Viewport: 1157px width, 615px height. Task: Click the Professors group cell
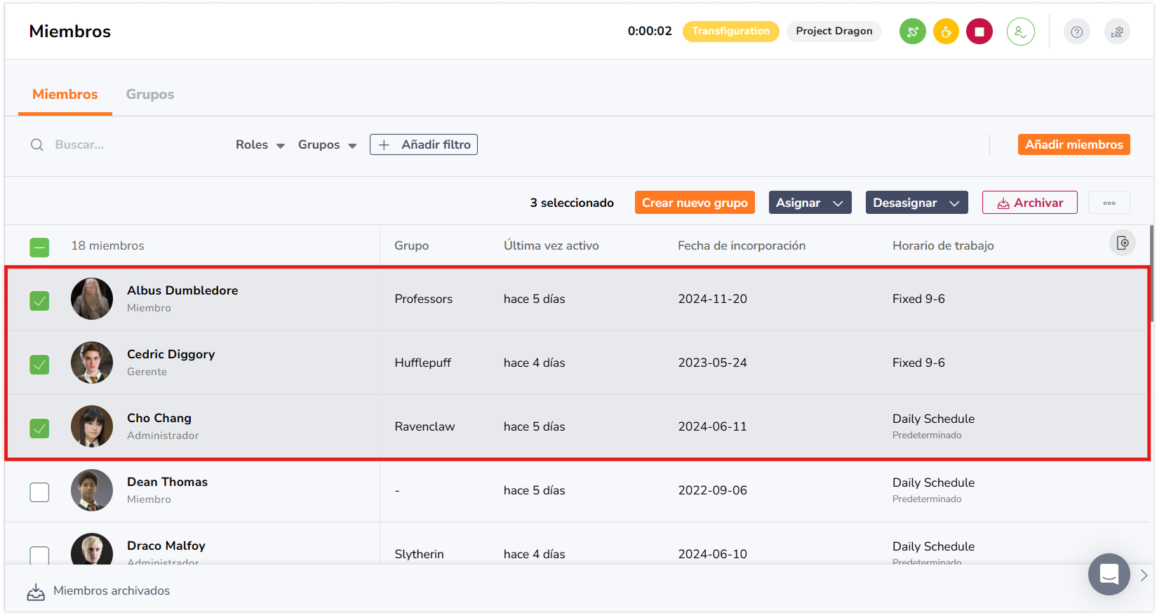click(423, 299)
